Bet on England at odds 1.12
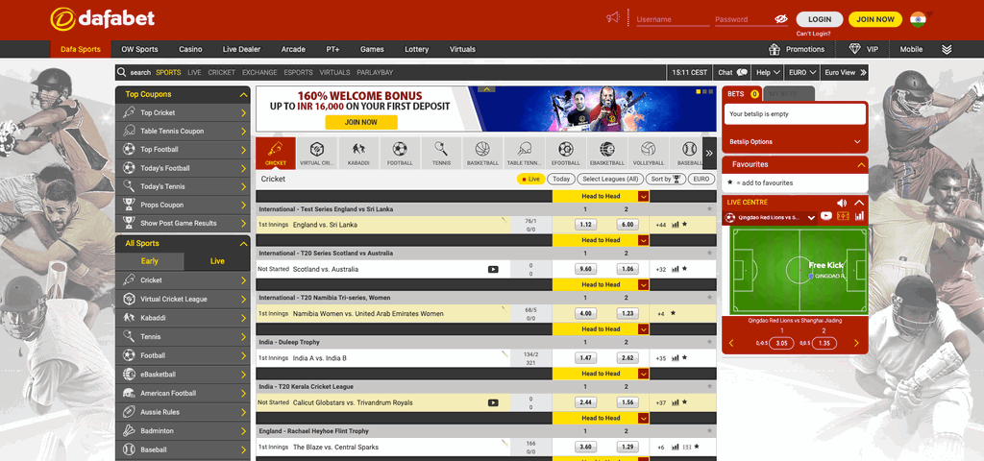Screen dimensions: 984x461 tap(585, 225)
